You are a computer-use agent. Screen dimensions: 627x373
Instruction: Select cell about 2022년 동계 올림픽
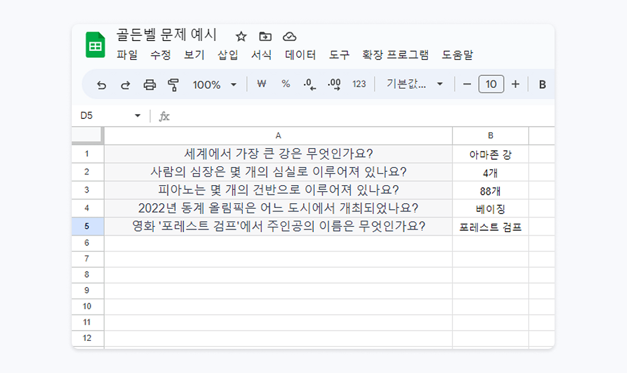pos(278,208)
